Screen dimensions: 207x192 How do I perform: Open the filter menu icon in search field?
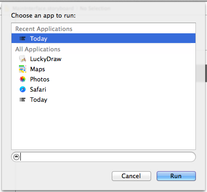tap(17, 157)
